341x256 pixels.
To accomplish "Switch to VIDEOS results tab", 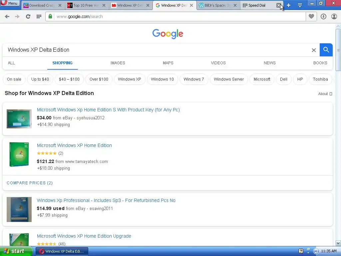I will tap(218, 63).
